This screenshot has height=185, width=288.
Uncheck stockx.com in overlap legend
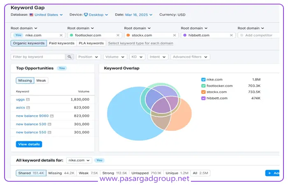(x=203, y=92)
